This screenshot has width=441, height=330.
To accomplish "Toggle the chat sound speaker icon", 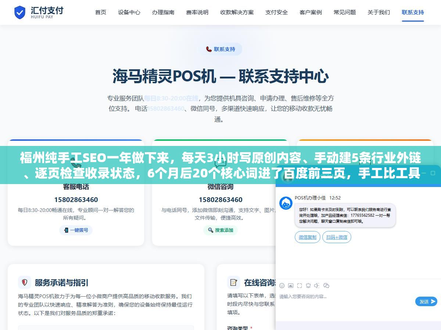I will click(x=317, y=285).
